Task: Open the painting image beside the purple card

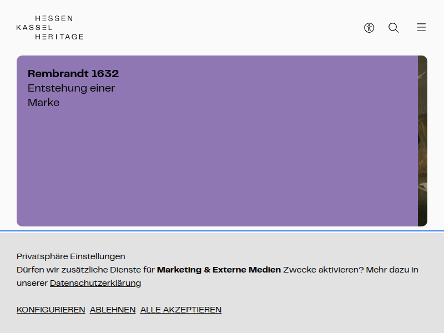Action: [x=422, y=141]
